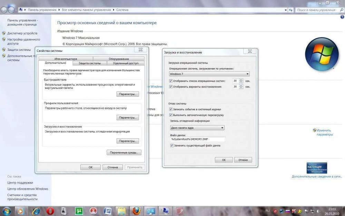The width and height of the screenshot is (345, 216).
Task: Click Отмена in Загрузка и восстановление dialog
Action: tap(243, 160)
